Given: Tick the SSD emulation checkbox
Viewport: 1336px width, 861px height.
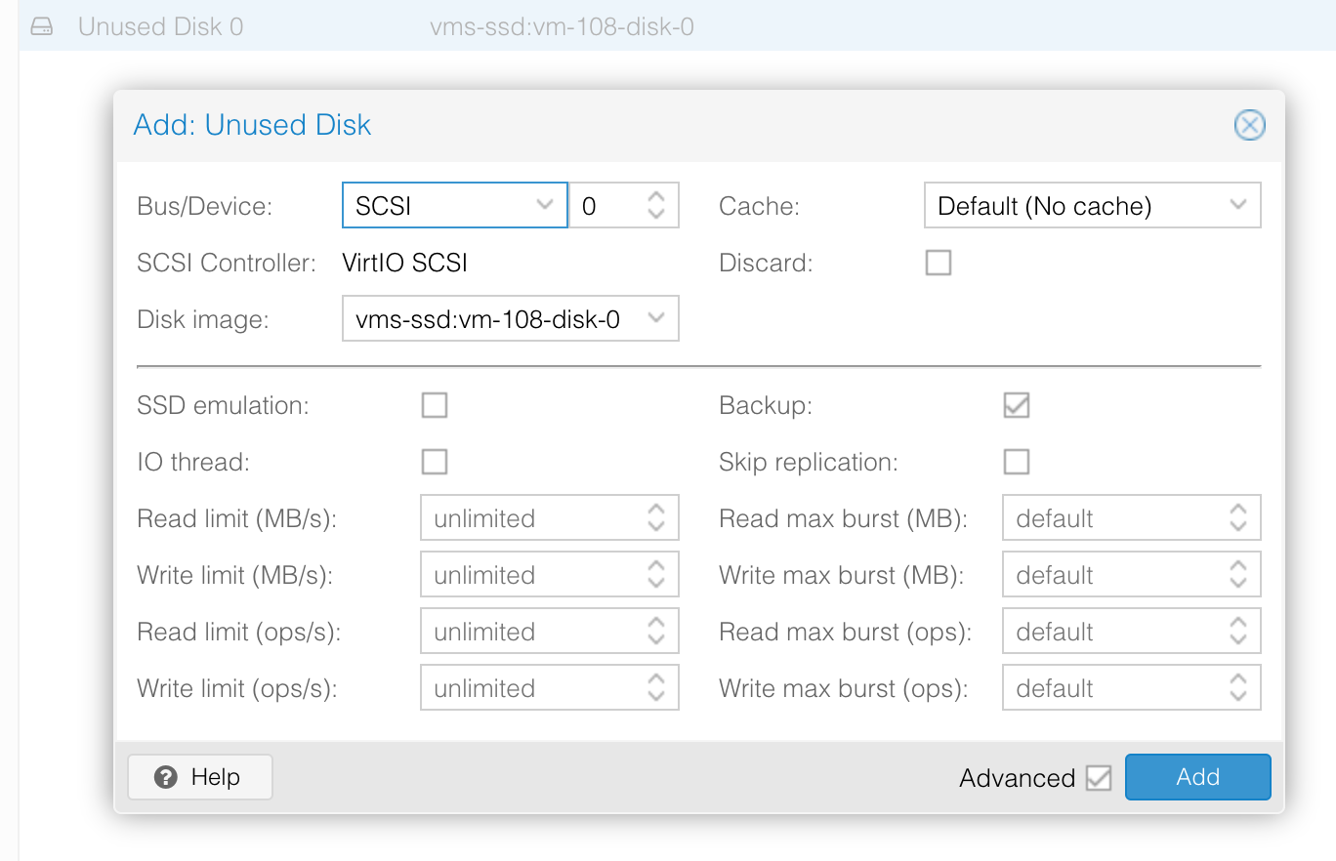Looking at the screenshot, I should click(x=435, y=405).
